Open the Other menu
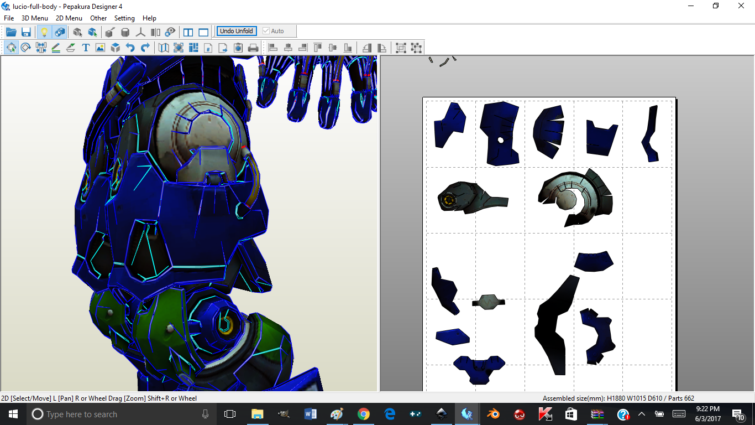755x425 pixels. tap(98, 18)
